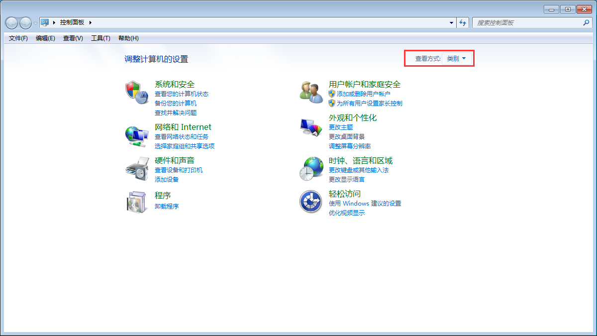Click the 更改显示语言 link
This screenshot has height=336, width=597.
(x=347, y=179)
